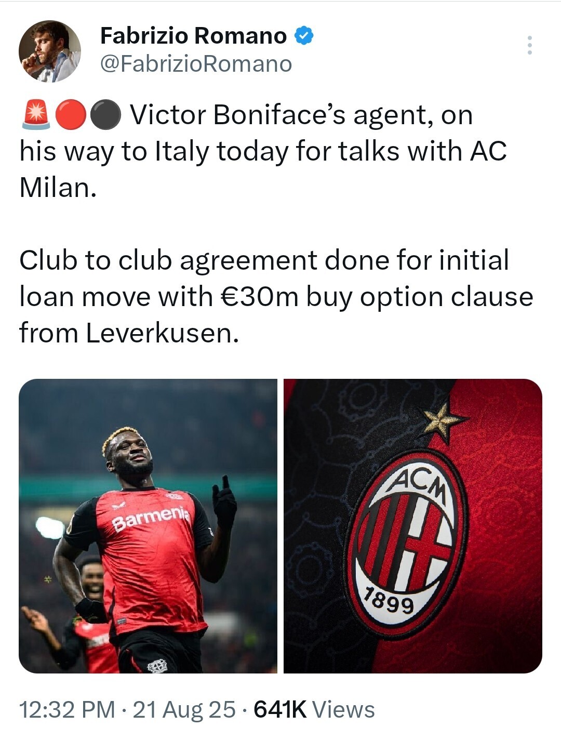Click the blue verified badge
This screenshot has height=740, width=561.
[304, 36]
